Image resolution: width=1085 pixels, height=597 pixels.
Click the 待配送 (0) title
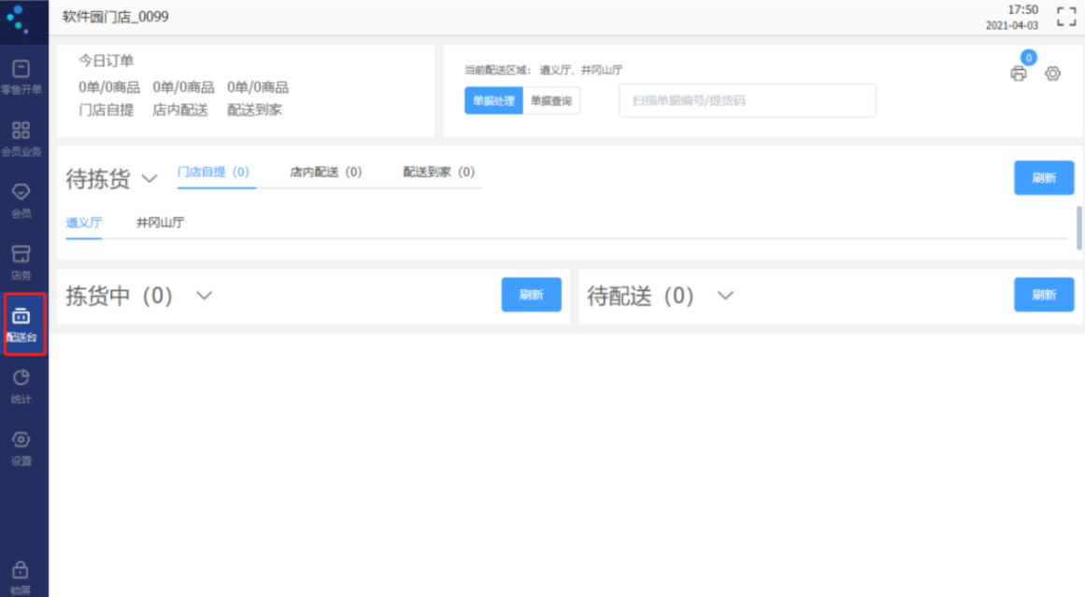coord(640,296)
